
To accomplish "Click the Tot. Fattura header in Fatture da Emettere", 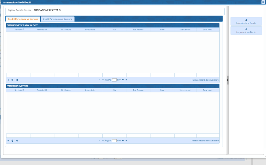I will 138,90.
